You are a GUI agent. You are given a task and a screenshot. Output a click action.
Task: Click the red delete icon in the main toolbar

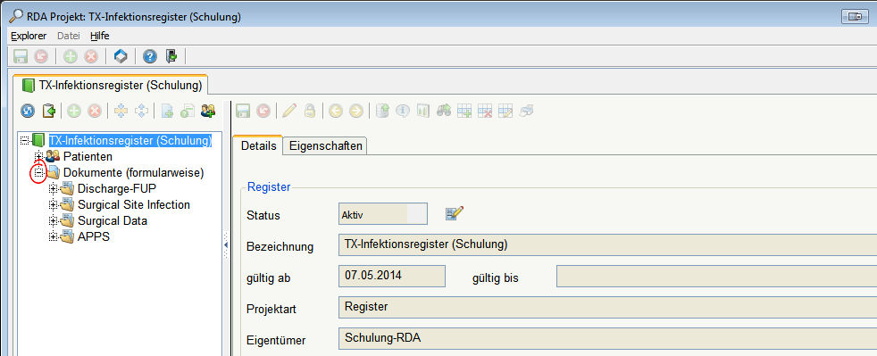pyautogui.click(x=91, y=56)
